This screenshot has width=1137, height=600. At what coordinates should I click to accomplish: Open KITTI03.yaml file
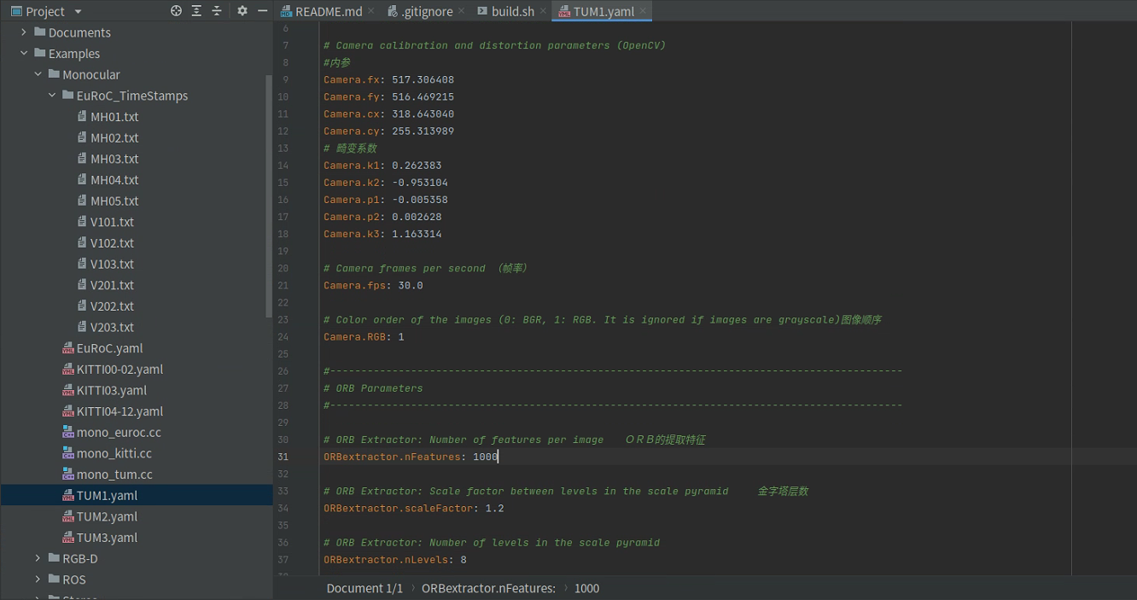click(111, 390)
